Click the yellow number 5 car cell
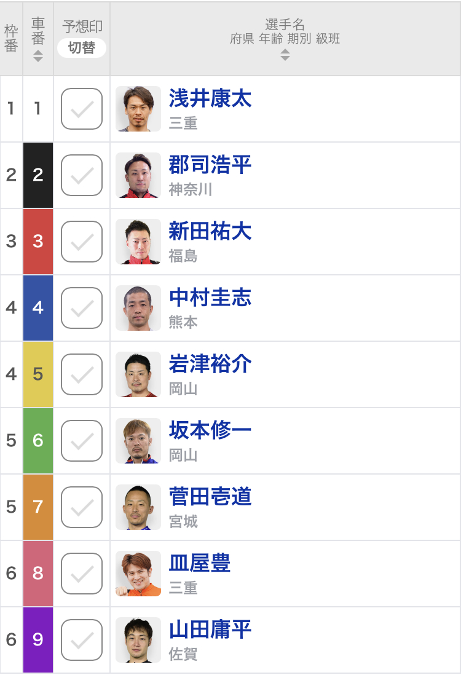Viewport: 461px width, 675px height. (38, 374)
